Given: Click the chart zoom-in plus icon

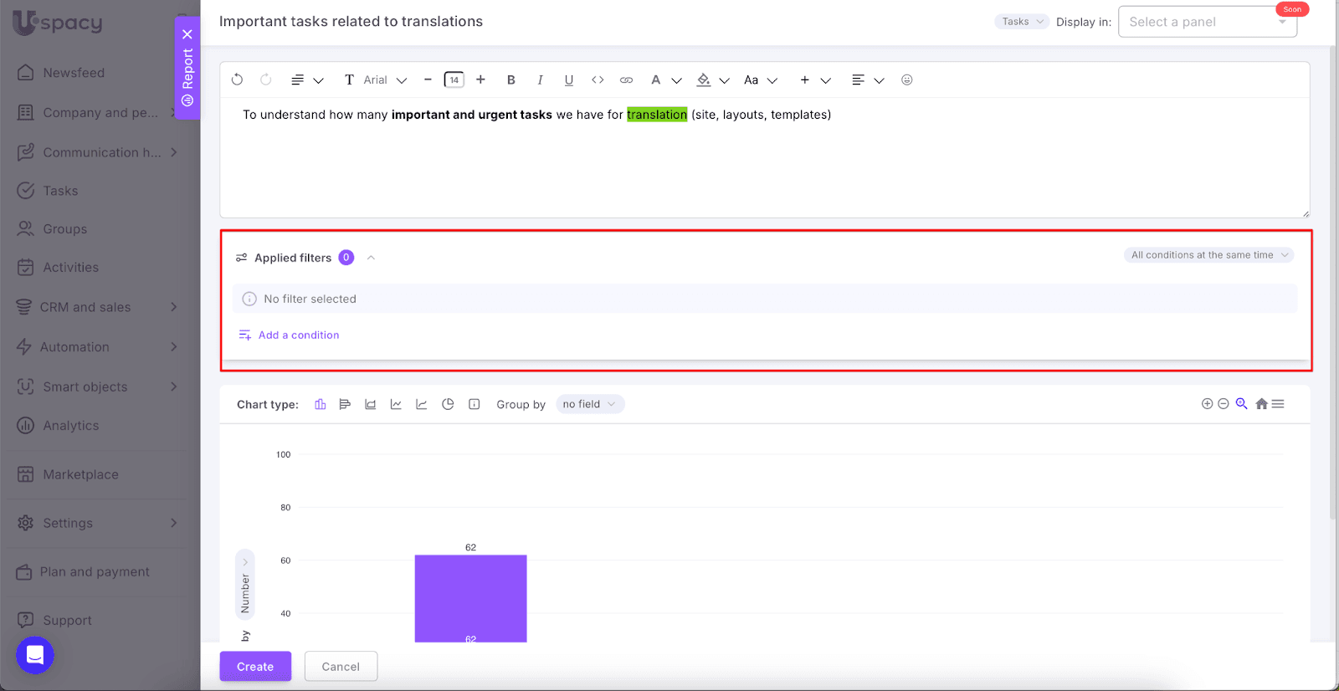Looking at the screenshot, I should click(x=1207, y=404).
